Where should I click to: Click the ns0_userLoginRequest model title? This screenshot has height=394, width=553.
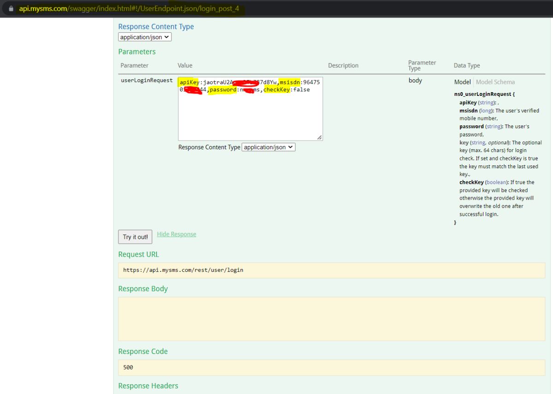point(484,94)
